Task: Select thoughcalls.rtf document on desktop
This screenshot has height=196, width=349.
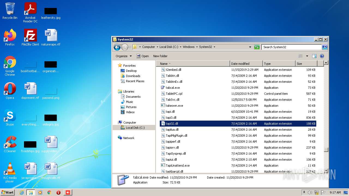Action: 51,171
